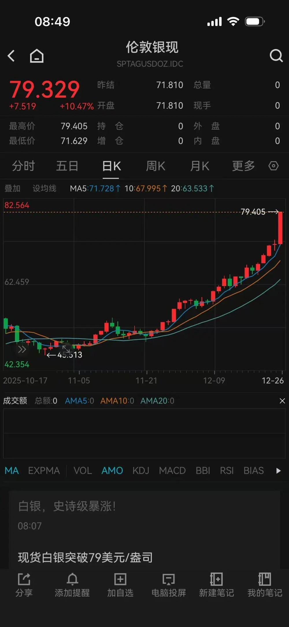Image resolution: width=289 pixels, height=627 pixels.
Task: Show more indicators with right arrow
Action: coord(278,471)
